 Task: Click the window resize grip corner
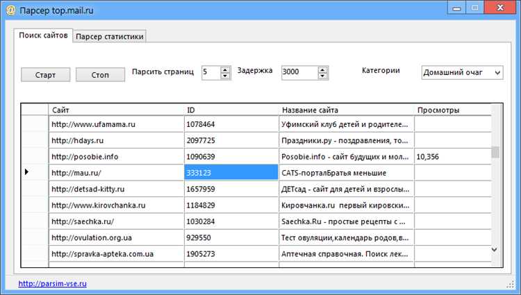(511, 285)
